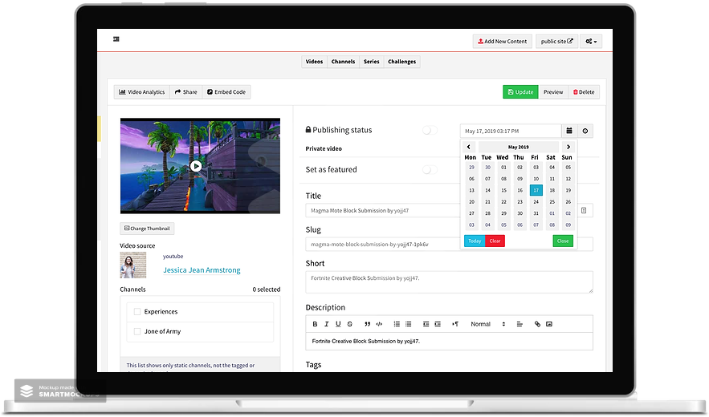Viewport: 709px width, 417px height.
Task: Insert a link using the link icon
Action: (x=537, y=324)
